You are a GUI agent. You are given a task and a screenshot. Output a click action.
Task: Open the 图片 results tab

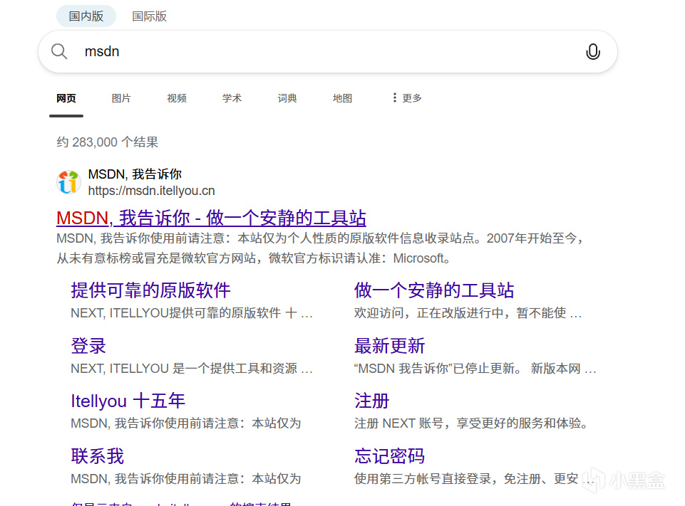(121, 98)
